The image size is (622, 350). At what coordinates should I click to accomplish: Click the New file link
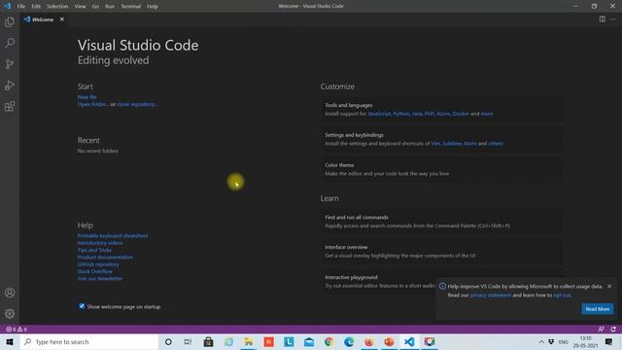[x=86, y=97]
